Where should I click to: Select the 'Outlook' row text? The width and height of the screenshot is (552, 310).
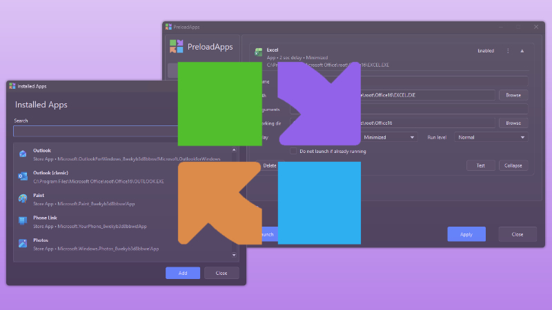42,150
